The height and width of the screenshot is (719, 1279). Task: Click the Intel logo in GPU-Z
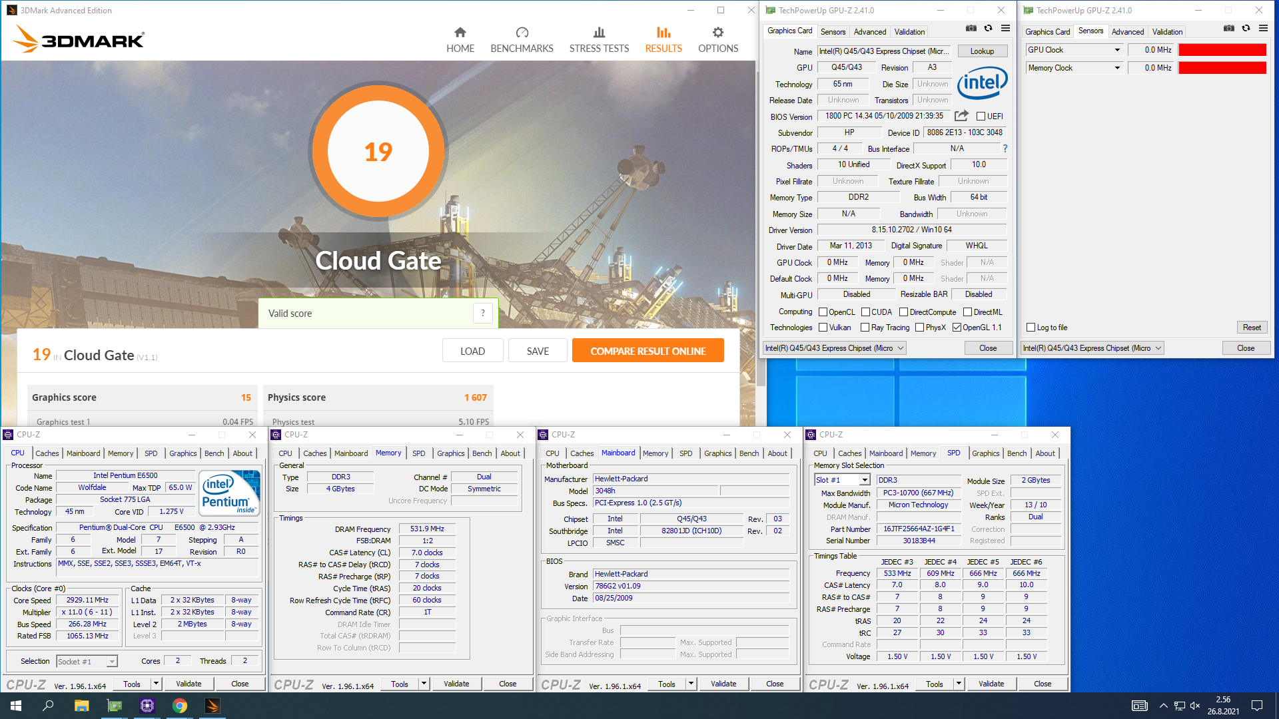click(x=983, y=83)
